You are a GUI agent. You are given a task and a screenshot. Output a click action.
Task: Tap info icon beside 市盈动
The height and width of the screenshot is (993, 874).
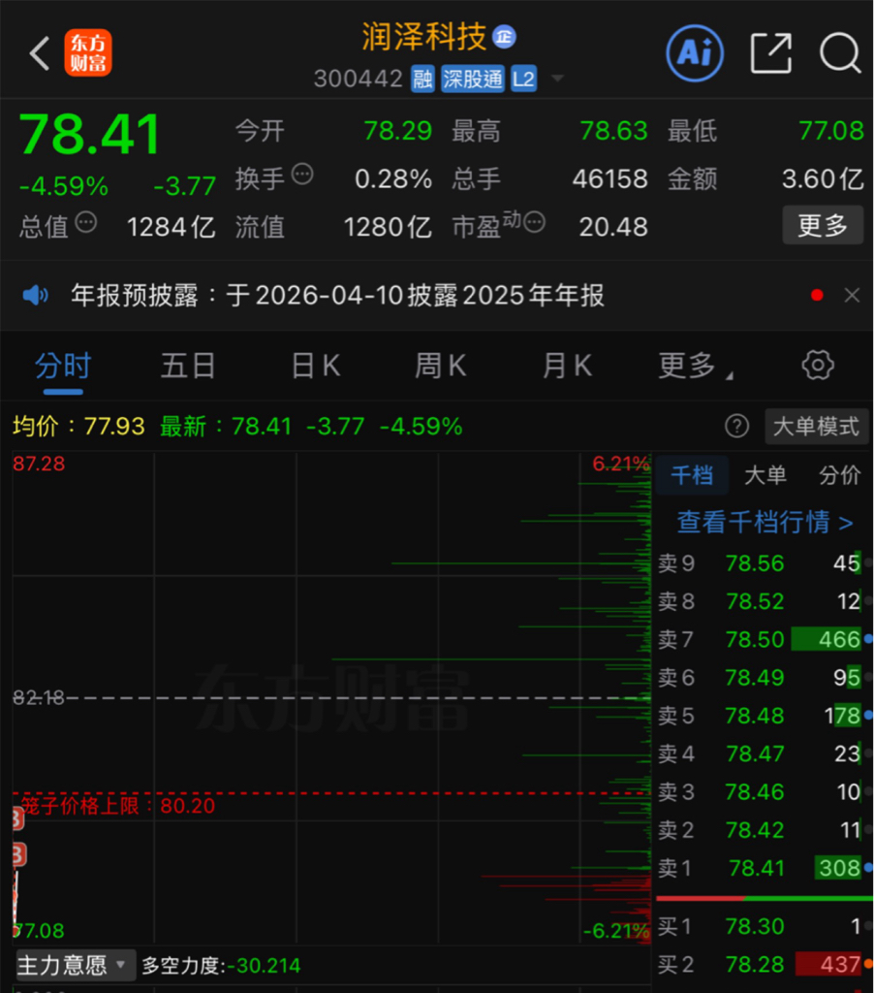click(534, 222)
